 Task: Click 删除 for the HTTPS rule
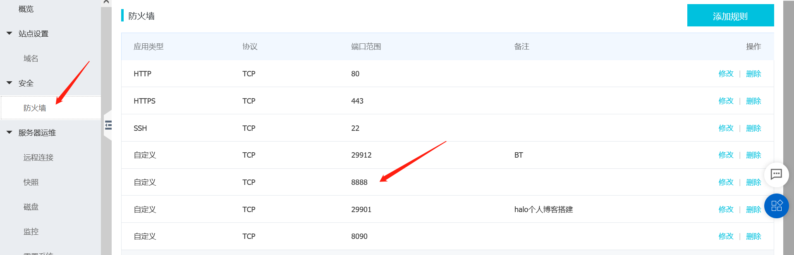point(753,101)
